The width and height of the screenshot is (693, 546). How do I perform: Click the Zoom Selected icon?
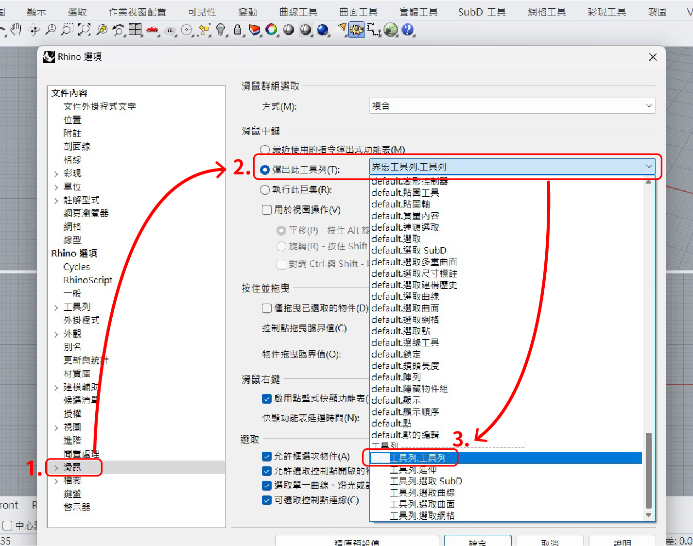(x=102, y=30)
